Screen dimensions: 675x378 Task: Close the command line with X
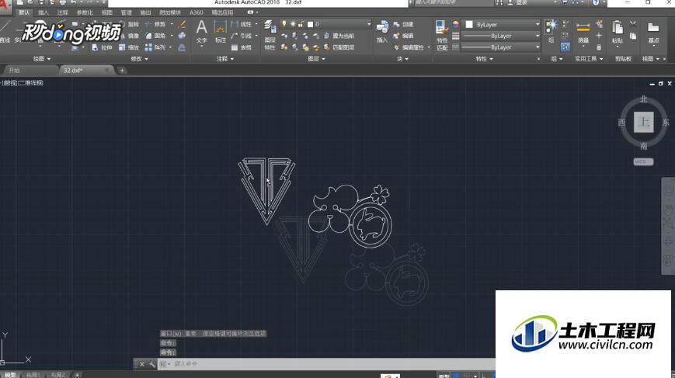pos(142,364)
